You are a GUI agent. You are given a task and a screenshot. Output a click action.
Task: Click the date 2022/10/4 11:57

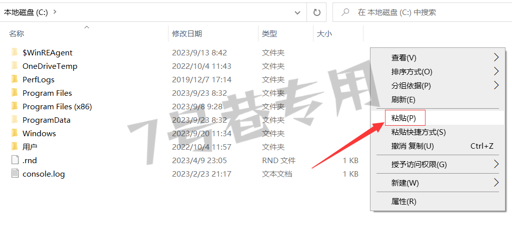201,147
